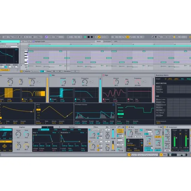
Task: Open the High Shaper type Poly dropdown
Action: (x=107, y=101)
